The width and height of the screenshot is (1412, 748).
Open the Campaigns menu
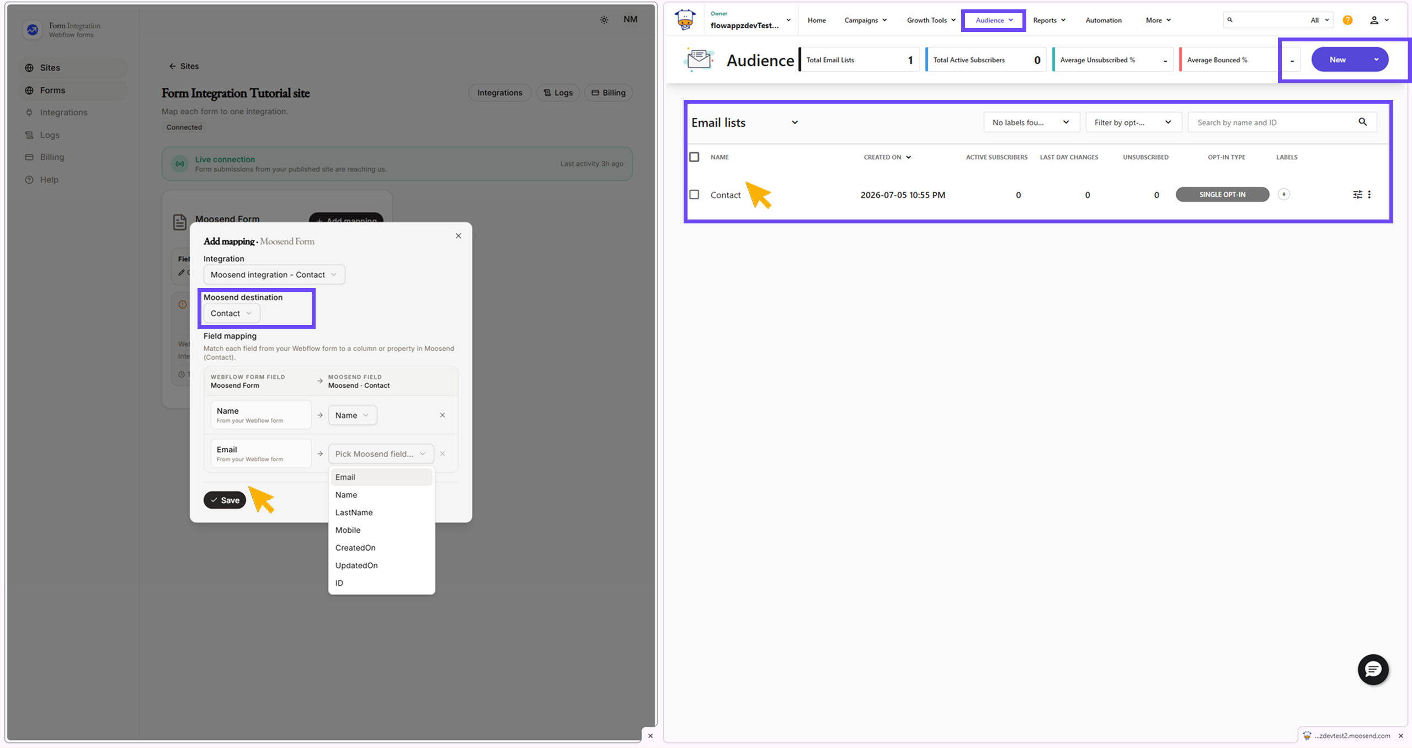tap(865, 20)
